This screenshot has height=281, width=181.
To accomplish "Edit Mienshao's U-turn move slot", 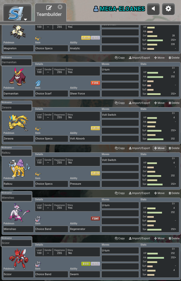I will 120,205.
